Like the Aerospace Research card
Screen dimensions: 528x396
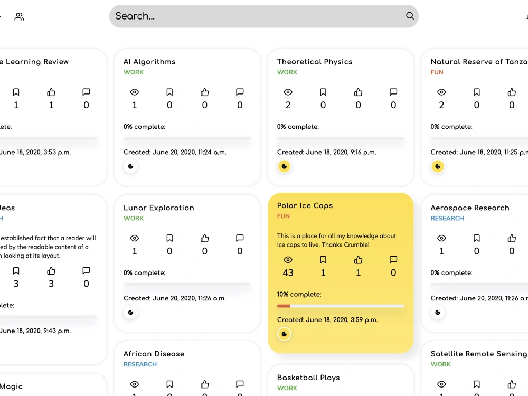pos(512,238)
